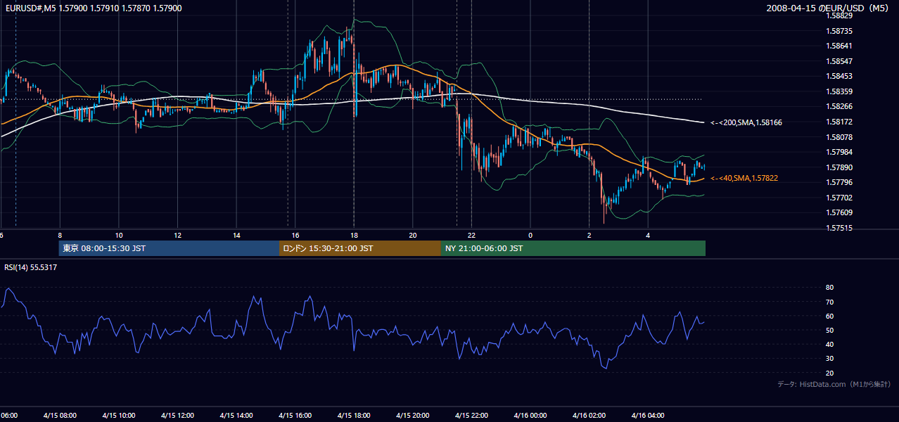Viewport: 899px width, 422px height.
Task: Click price axis label 1.57609
Action: (x=841, y=213)
